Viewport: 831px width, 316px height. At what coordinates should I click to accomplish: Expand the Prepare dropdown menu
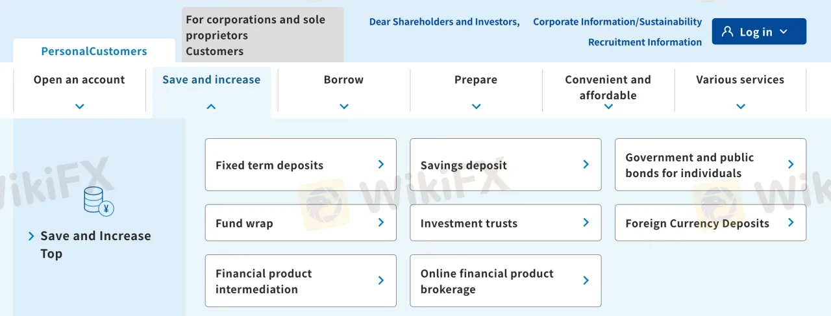pos(476,106)
